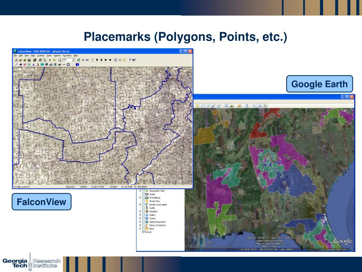Image resolution: width=362 pixels, height=272 pixels.
Task: Open the Favorites menu in FalconView
Action: [67, 56]
